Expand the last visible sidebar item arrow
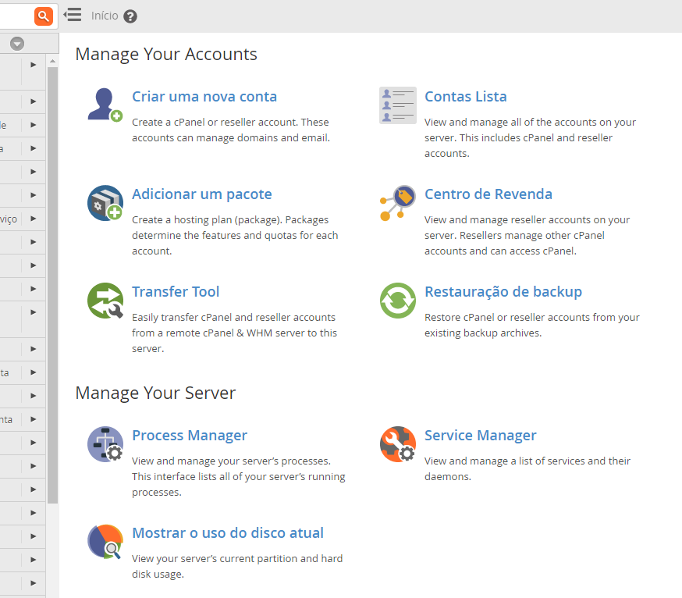This screenshot has height=598, width=682. point(34,582)
